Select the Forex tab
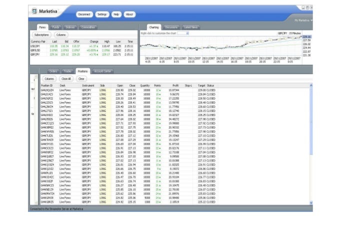 (x=42, y=27)
